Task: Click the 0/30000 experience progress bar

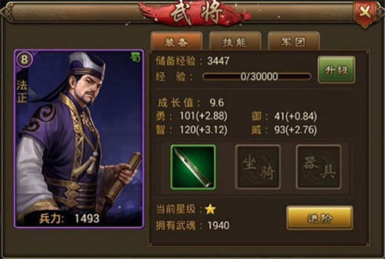Action: (257, 77)
